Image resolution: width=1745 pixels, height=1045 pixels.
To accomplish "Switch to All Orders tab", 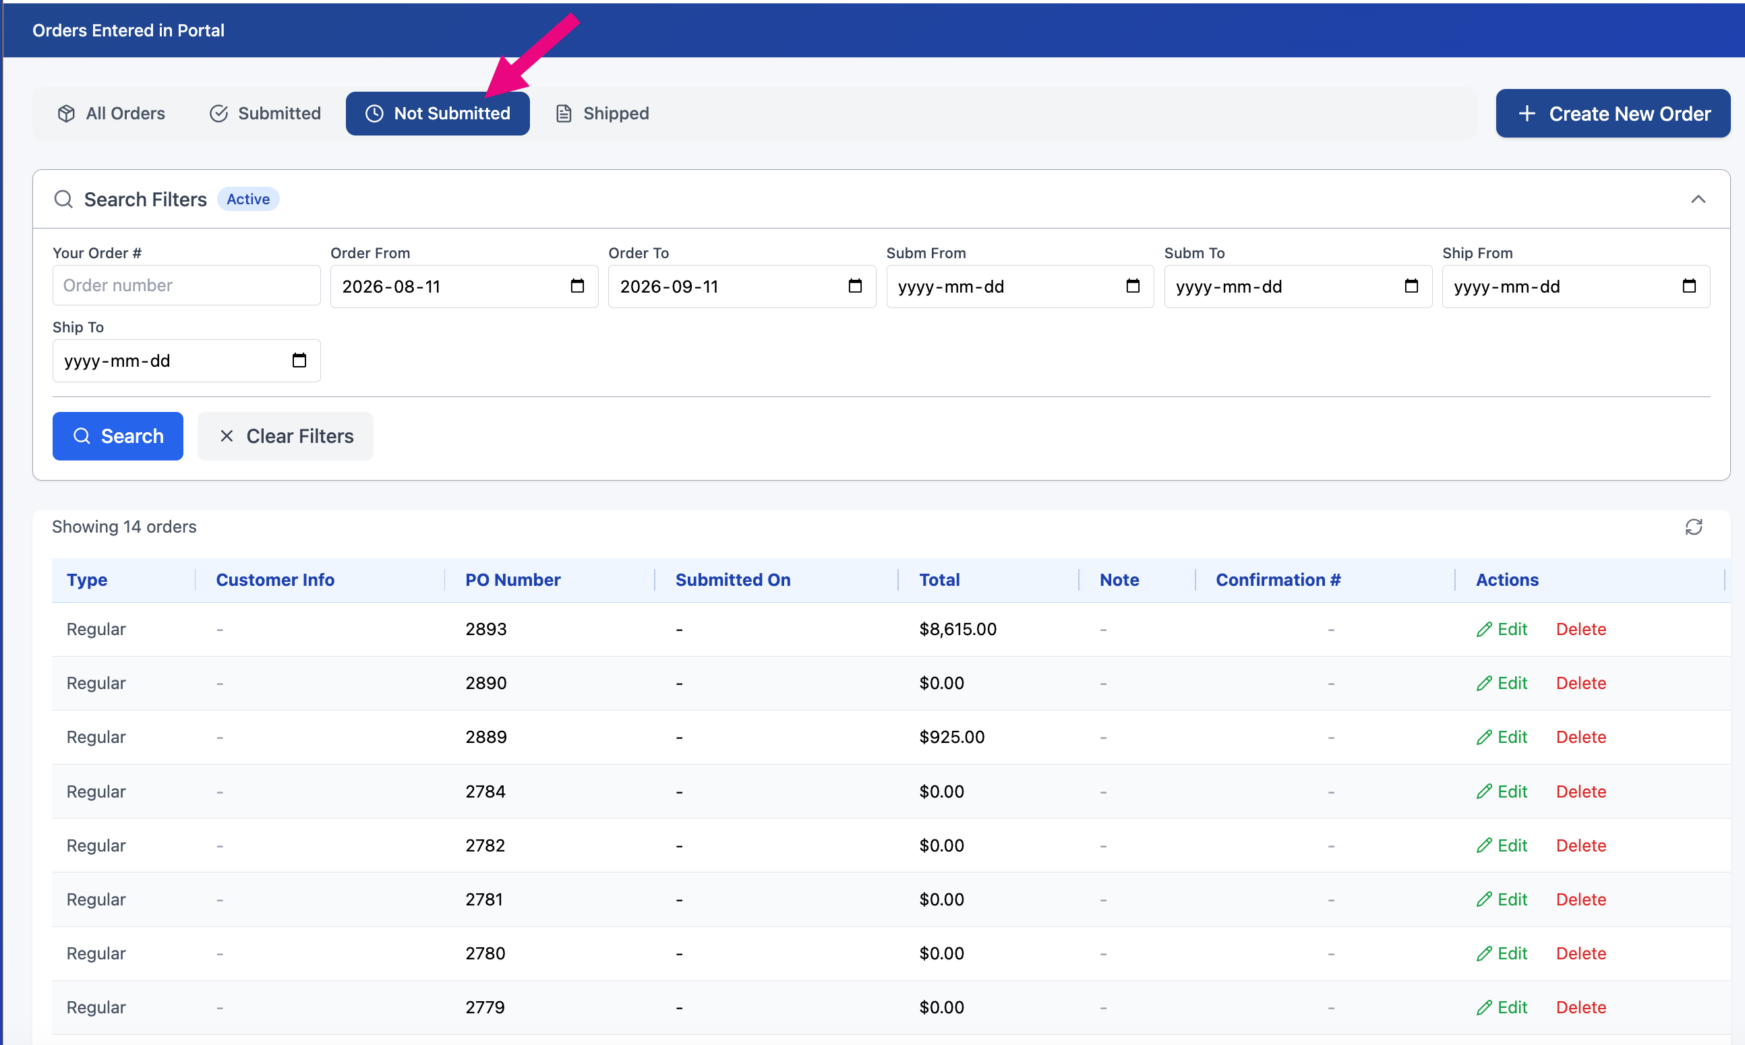I will point(111,113).
